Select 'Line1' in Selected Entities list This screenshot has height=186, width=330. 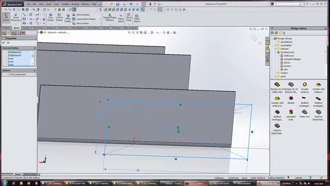coord(11,58)
